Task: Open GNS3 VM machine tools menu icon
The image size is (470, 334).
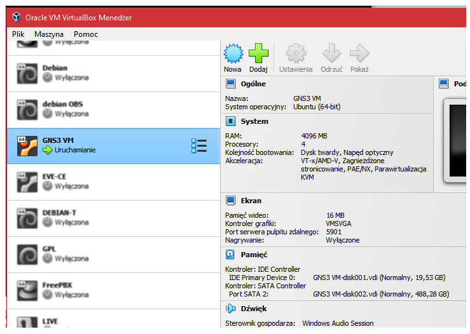Action: [199, 145]
